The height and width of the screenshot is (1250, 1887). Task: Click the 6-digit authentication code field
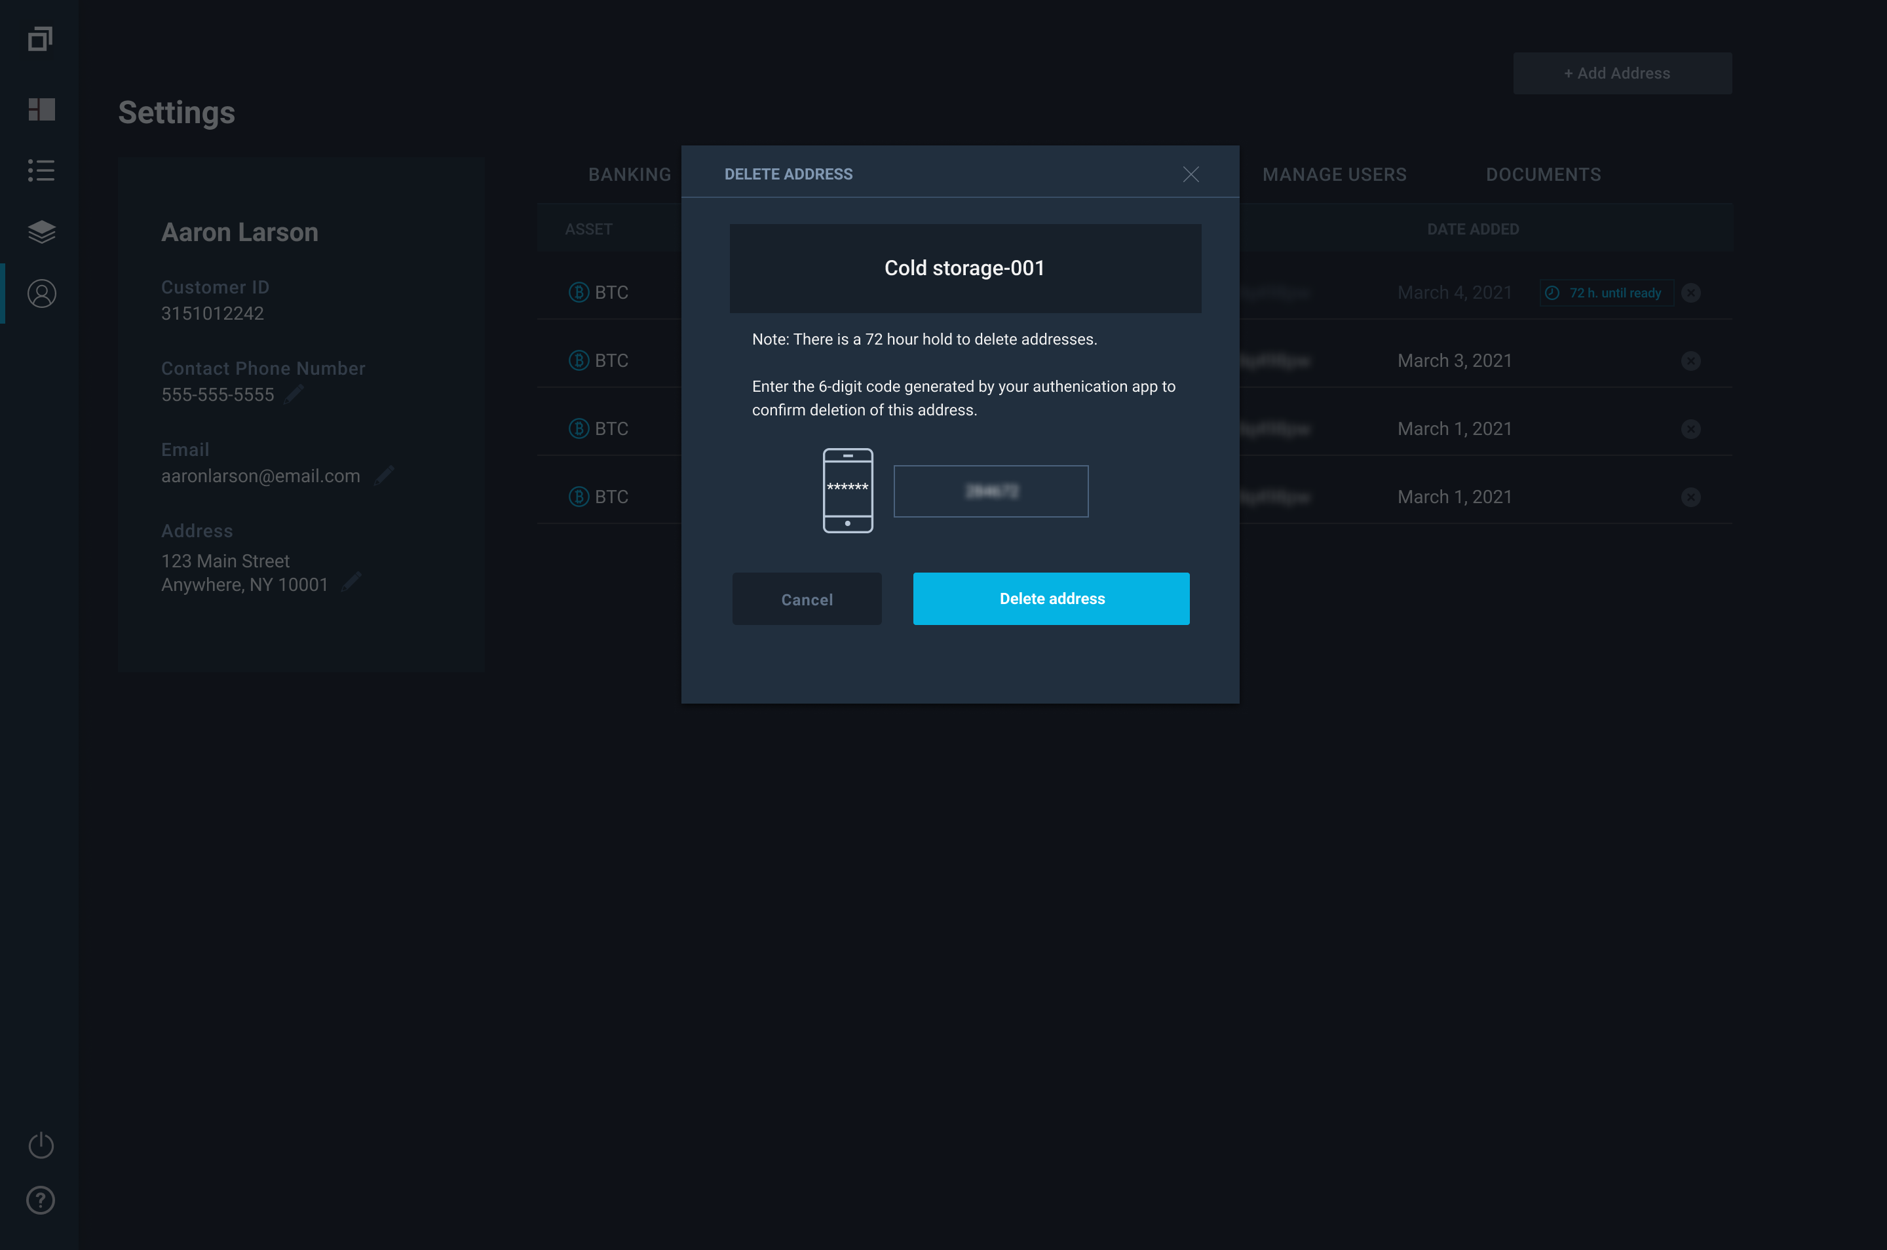(991, 491)
